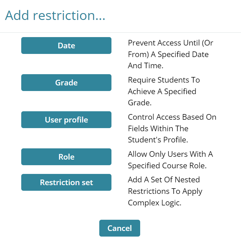Click the "Fields Within The" text line
Image resolution: width=241 pixels, height=240 pixels.
tap(158, 128)
